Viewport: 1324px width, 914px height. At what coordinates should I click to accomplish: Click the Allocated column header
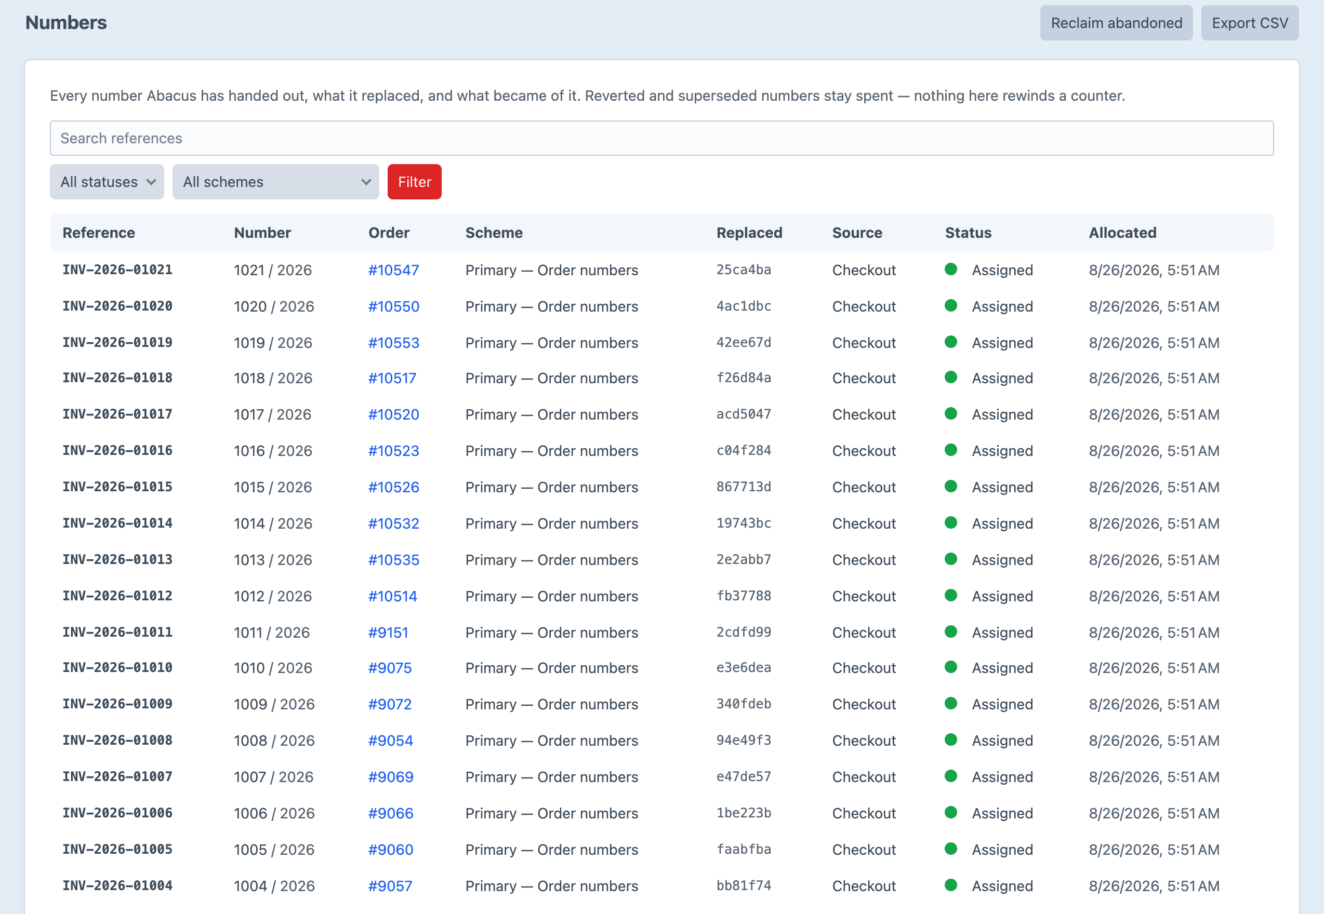coord(1122,233)
